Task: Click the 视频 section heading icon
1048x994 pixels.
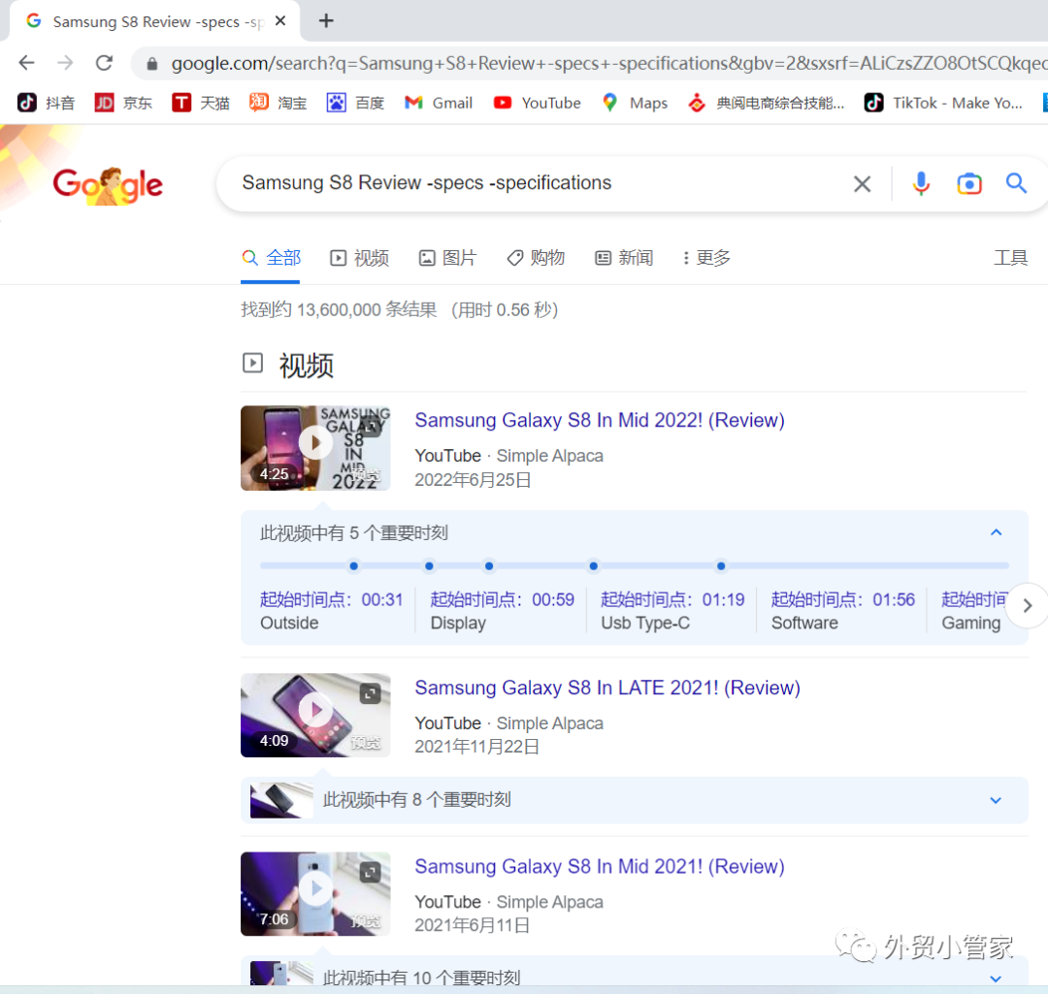Action: pyautogui.click(x=252, y=364)
